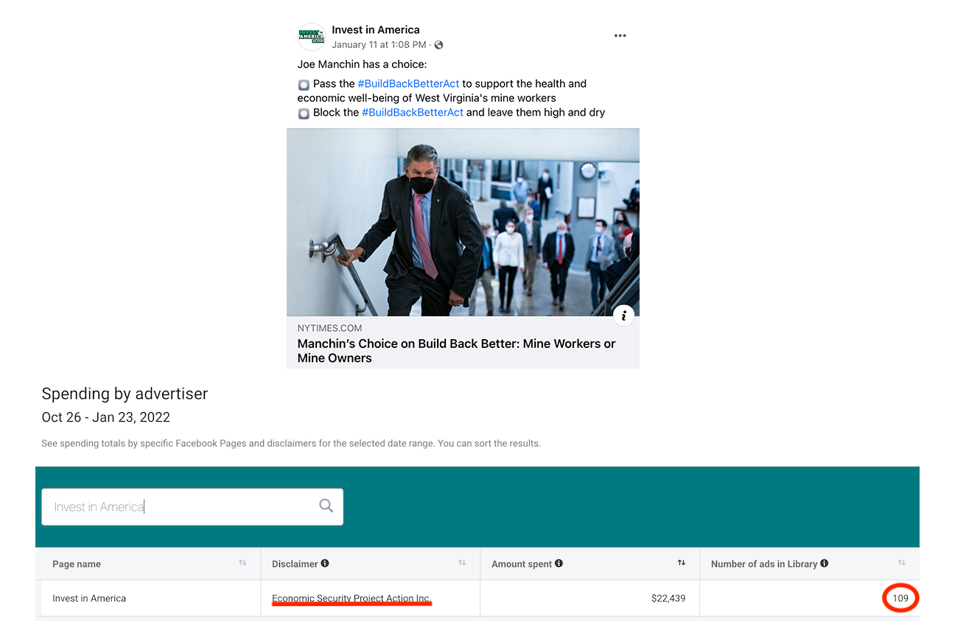
Task: Click the January 11 post timestamp
Action: [379, 45]
